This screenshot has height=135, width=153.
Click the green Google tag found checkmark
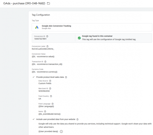coord(79,38)
